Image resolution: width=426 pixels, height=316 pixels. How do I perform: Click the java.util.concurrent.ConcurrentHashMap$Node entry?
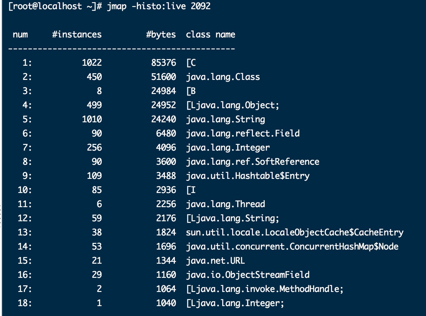(292, 247)
